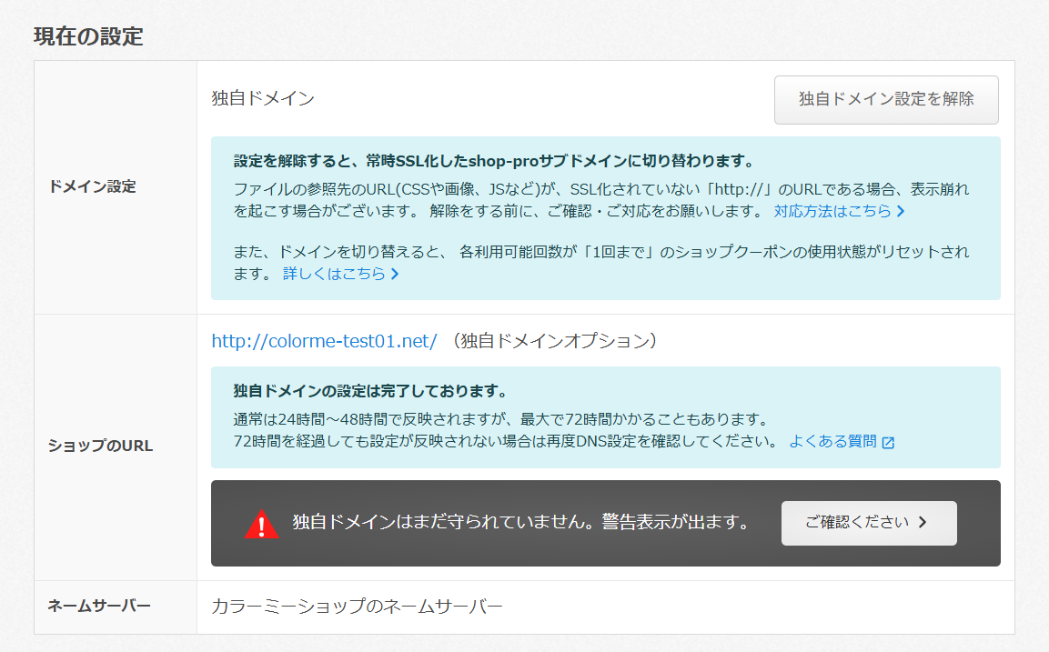1049x652 pixels.
Task: Open the よくある質問 link
Action: click(x=832, y=441)
